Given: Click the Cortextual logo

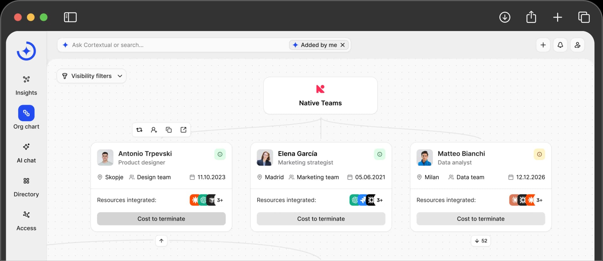Looking at the screenshot, I should coord(26,51).
